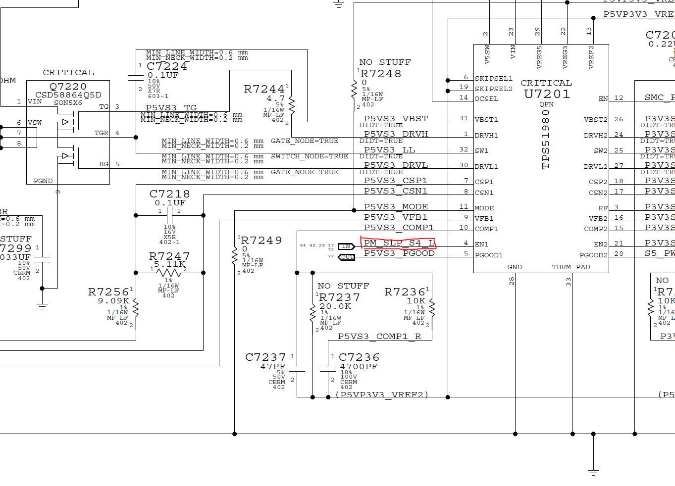Click the R7249 resistor symbol
Screen dimensions: 675x486
(234, 256)
